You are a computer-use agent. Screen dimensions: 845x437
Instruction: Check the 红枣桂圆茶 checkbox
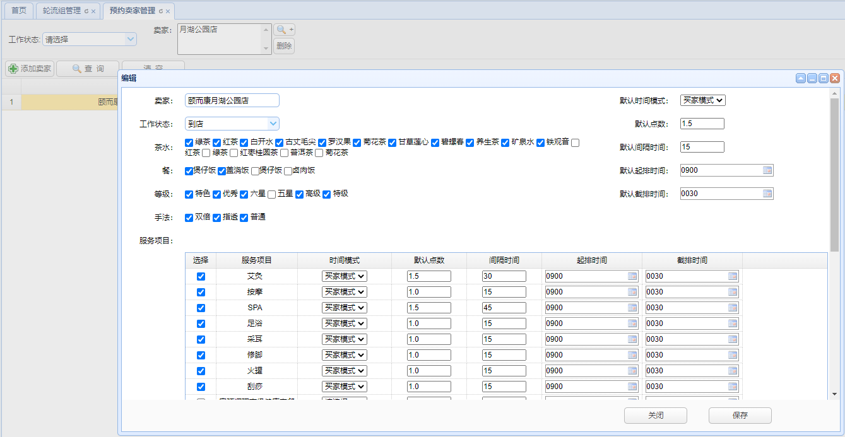tap(234, 153)
